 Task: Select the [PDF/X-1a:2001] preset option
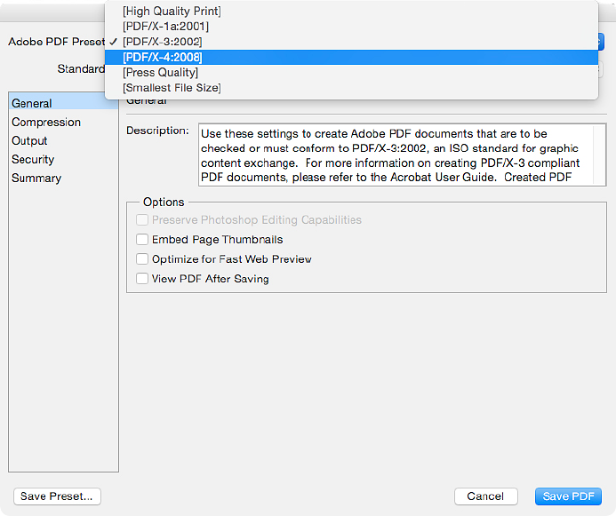pos(351,27)
